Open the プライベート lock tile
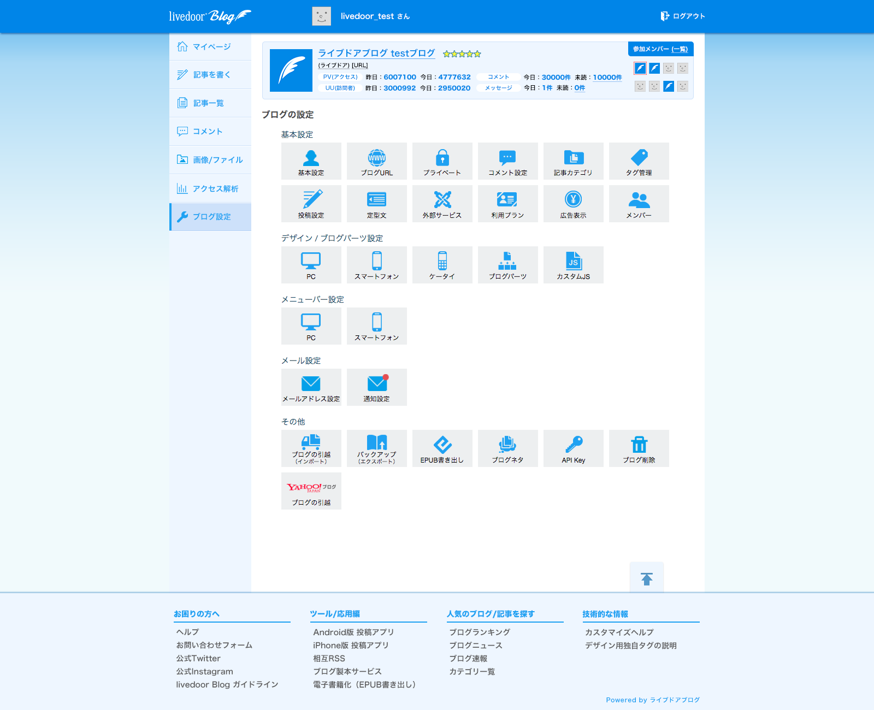 click(x=442, y=161)
